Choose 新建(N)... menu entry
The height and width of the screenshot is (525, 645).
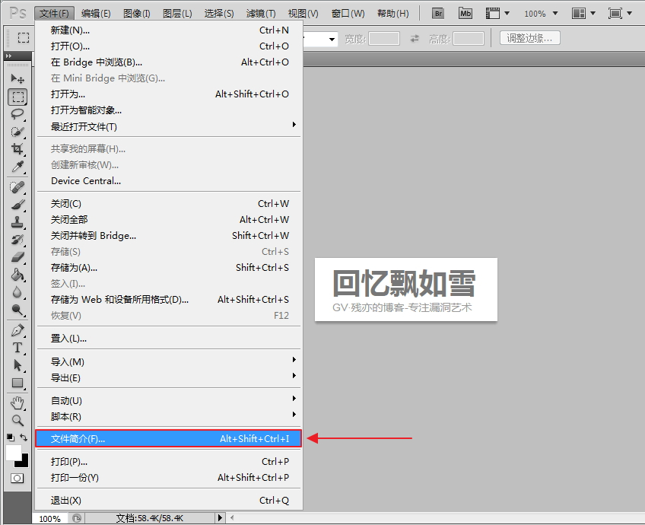(169, 30)
